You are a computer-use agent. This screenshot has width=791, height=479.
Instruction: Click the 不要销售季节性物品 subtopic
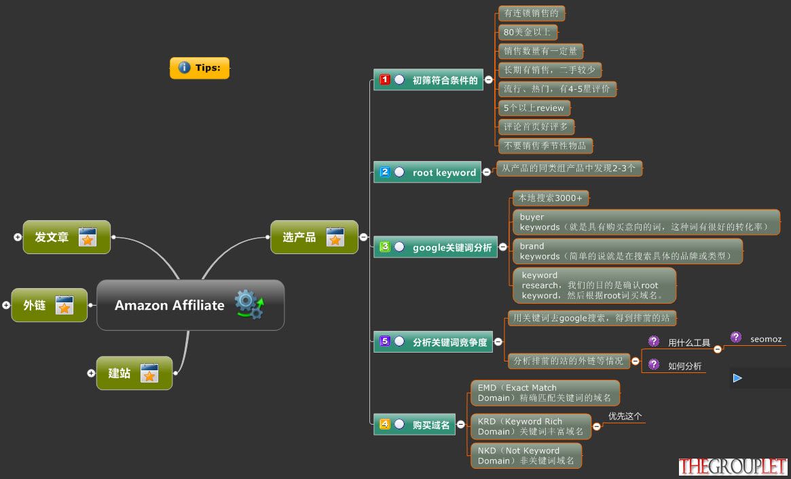tap(545, 146)
